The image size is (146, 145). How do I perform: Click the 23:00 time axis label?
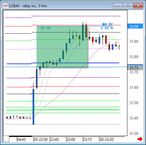point(71,140)
